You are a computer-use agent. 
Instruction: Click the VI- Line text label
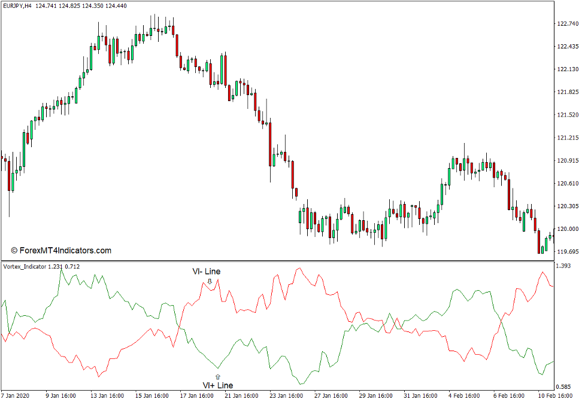tap(207, 271)
